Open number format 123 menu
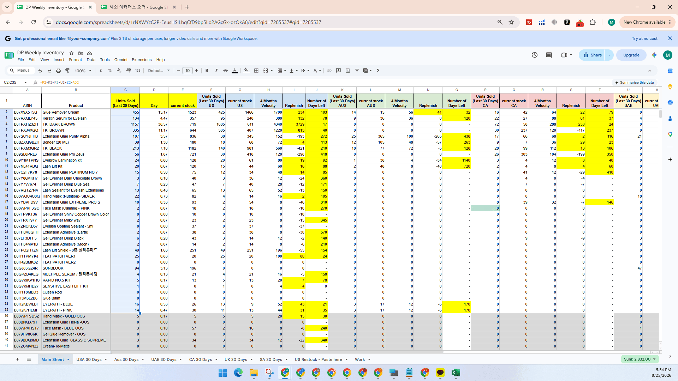Image resolution: width=678 pixels, height=381 pixels. [138, 71]
